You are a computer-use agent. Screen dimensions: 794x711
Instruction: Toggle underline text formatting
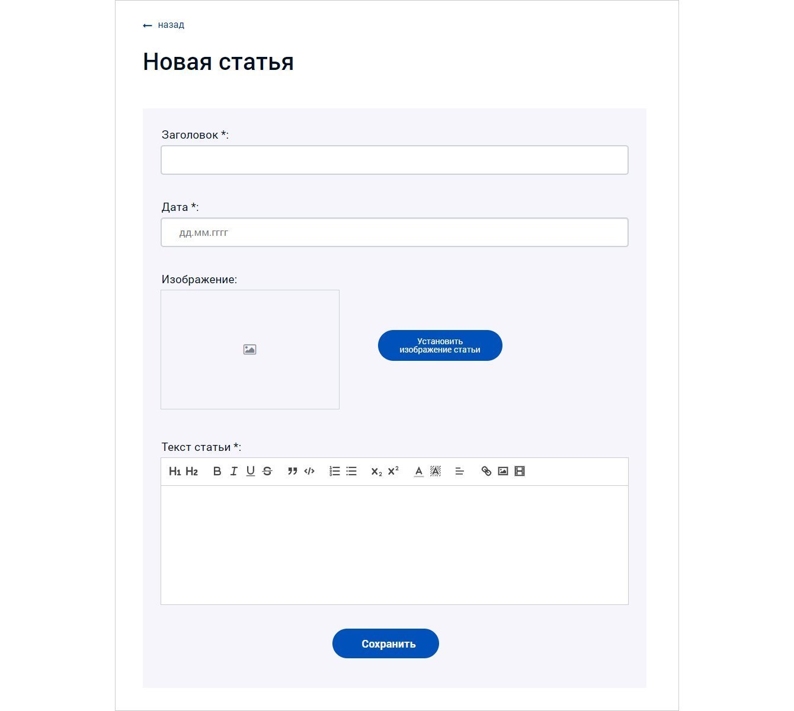(x=251, y=472)
